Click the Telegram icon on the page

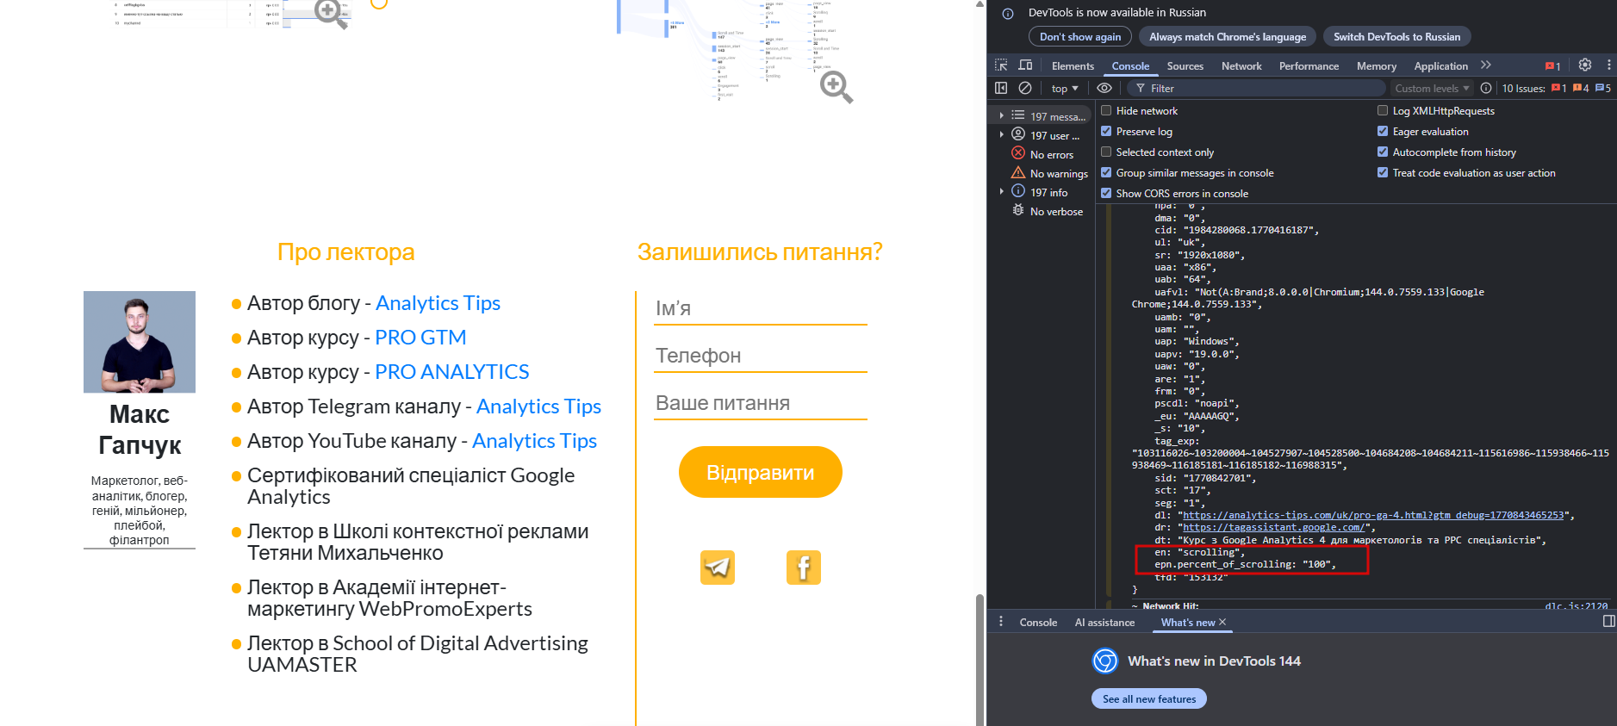click(718, 568)
